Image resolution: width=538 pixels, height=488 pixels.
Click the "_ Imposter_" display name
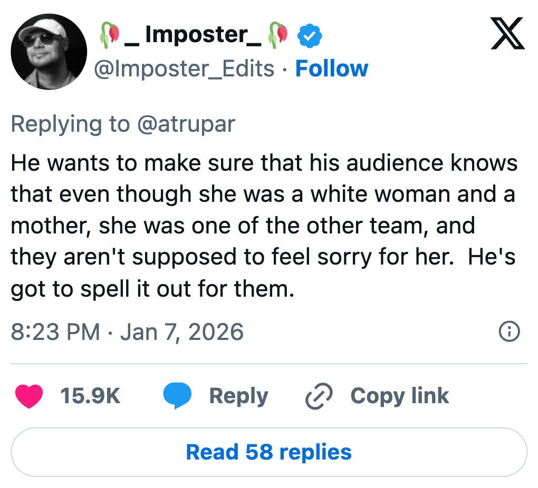(x=193, y=35)
